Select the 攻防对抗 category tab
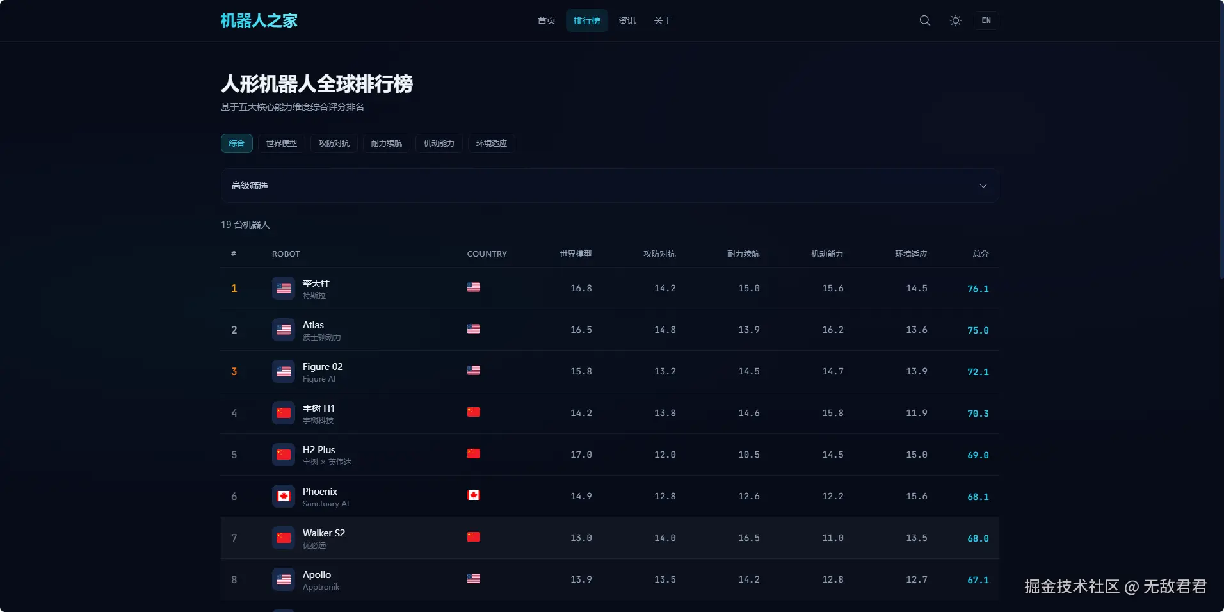The image size is (1224, 612). point(334,143)
